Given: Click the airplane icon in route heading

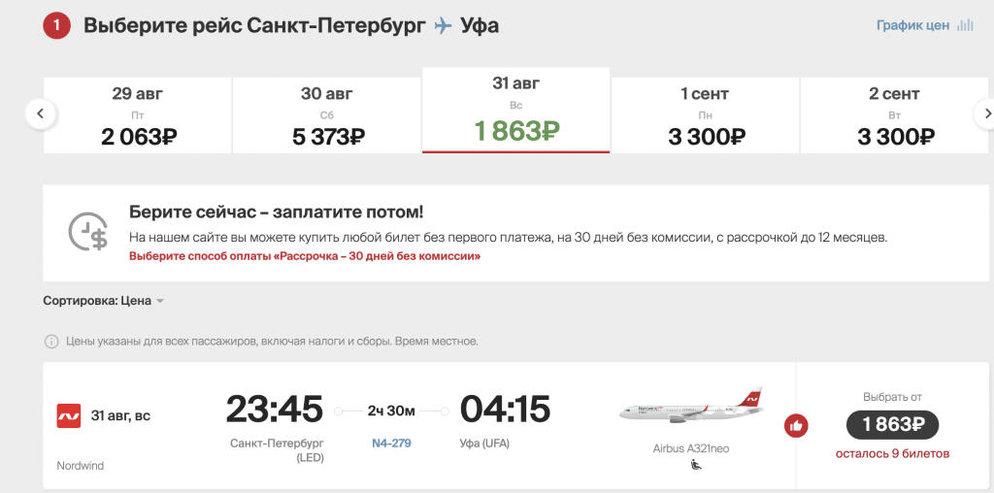Looking at the screenshot, I should 443,26.
